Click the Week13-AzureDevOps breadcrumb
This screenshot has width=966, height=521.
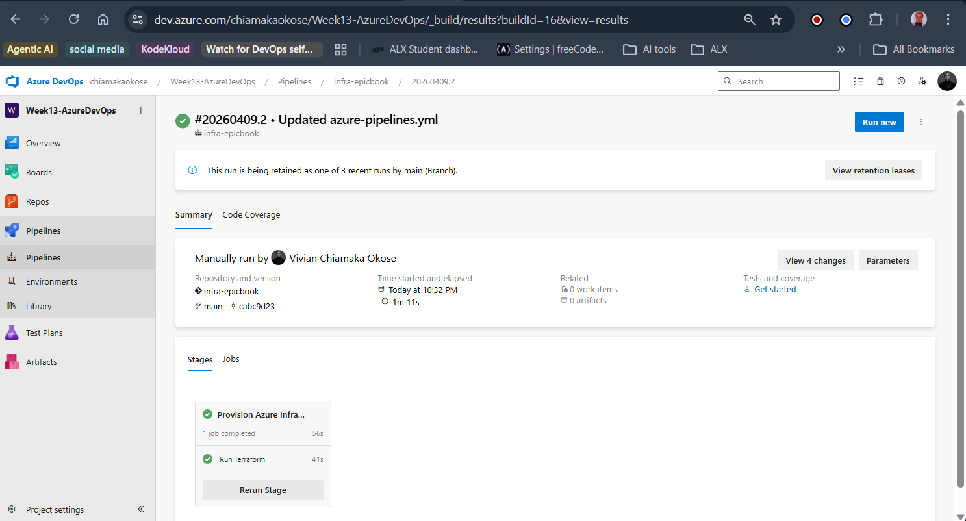point(213,82)
